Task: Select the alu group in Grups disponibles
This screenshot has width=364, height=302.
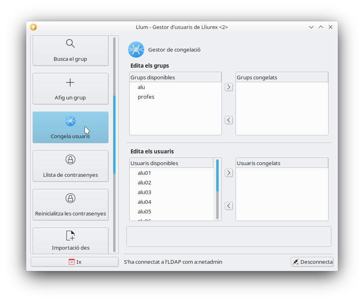Action: [141, 87]
